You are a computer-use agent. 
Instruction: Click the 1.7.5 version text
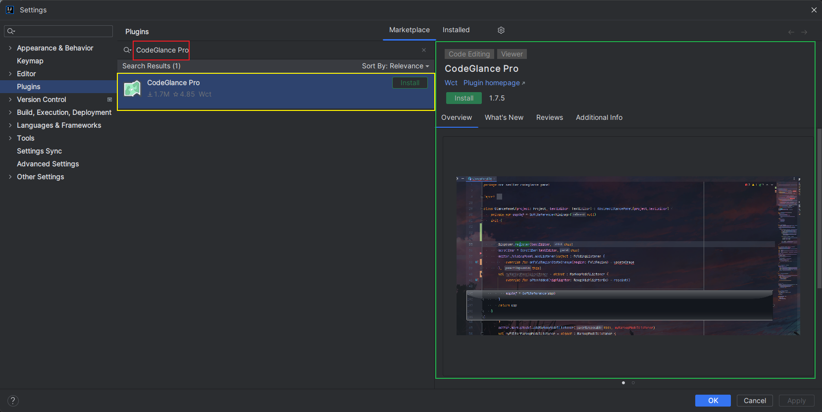tap(497, 98)
